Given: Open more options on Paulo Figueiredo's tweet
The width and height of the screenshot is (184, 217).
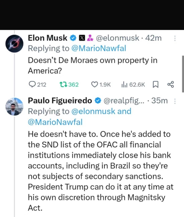Looking at the screenshot, I should coord(175,101).
